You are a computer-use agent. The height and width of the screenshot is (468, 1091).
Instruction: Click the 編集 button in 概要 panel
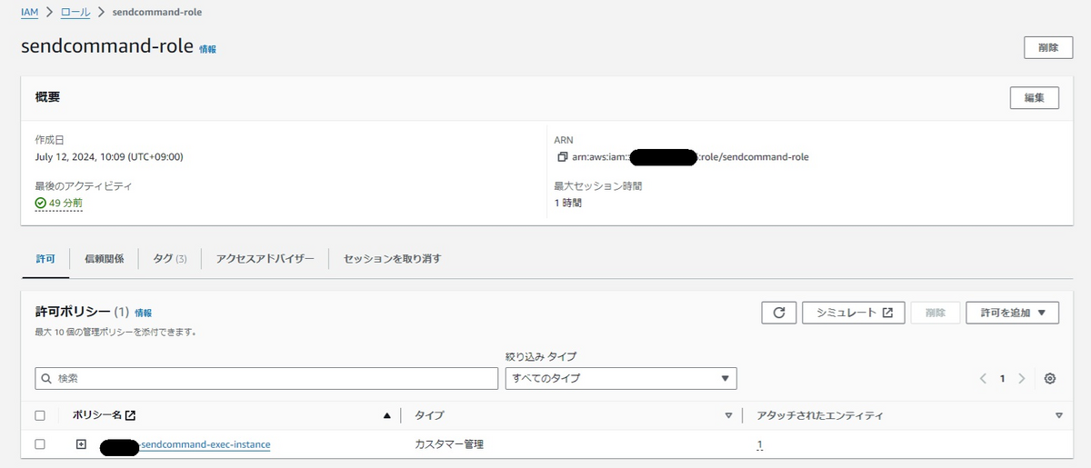click(1035, 97)
